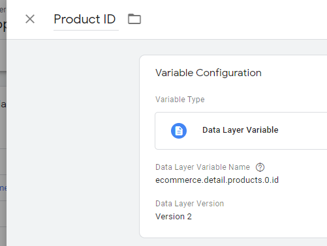Viewport: 327px width, 246px height.
Task: Select the Data Layer Variable type card
Action: [x=241, y=131]
